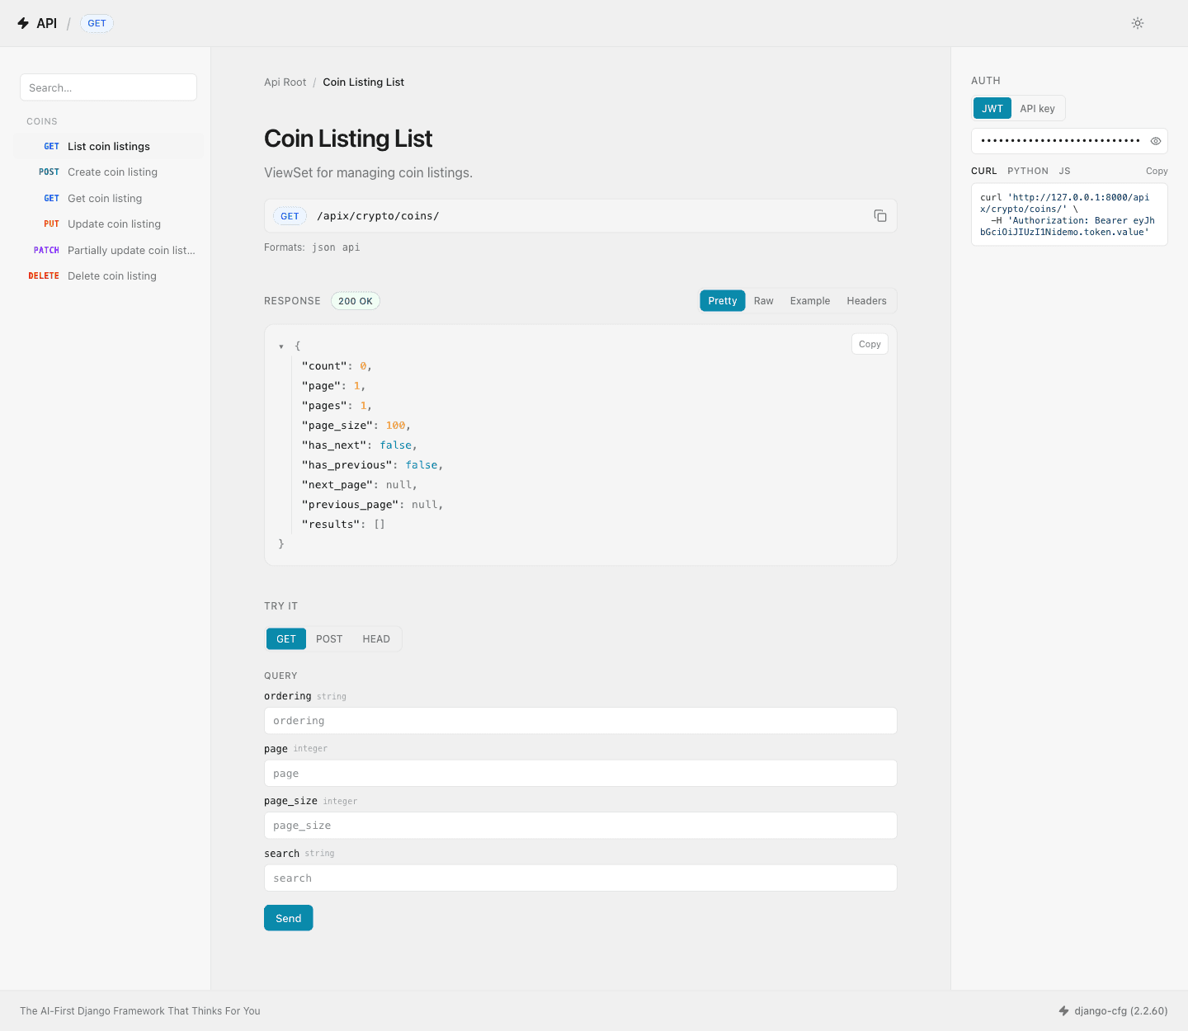Select HEAD method in Try It
Screen dimensions: 1188x1031
(376, 639)
